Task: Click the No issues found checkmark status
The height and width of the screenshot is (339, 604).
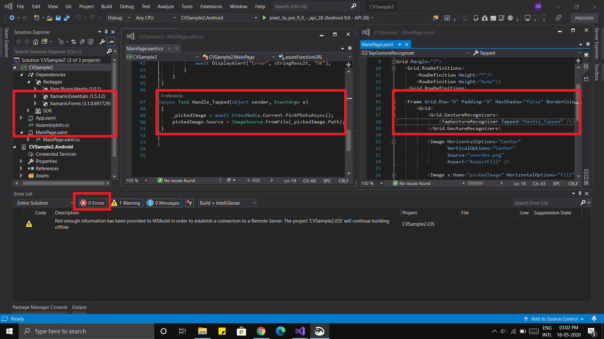Action: coord(160,180)
